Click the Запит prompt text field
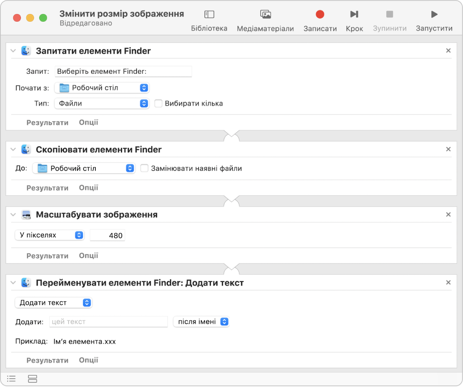The image size is (463, 387). pyautogui.click(x=123, y=71)
